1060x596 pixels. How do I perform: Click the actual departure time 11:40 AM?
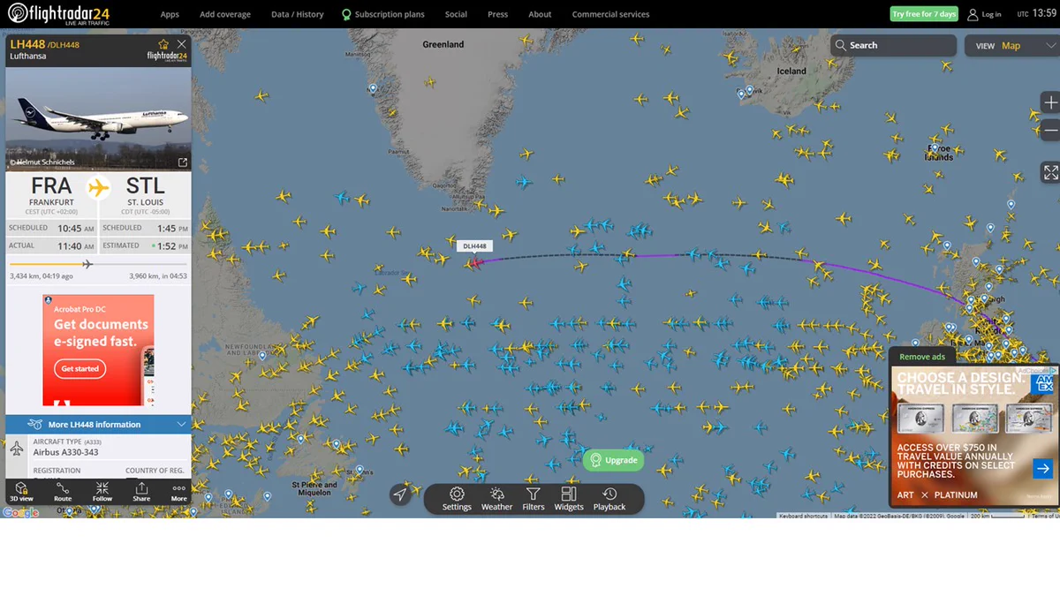[x=76, y=246]
